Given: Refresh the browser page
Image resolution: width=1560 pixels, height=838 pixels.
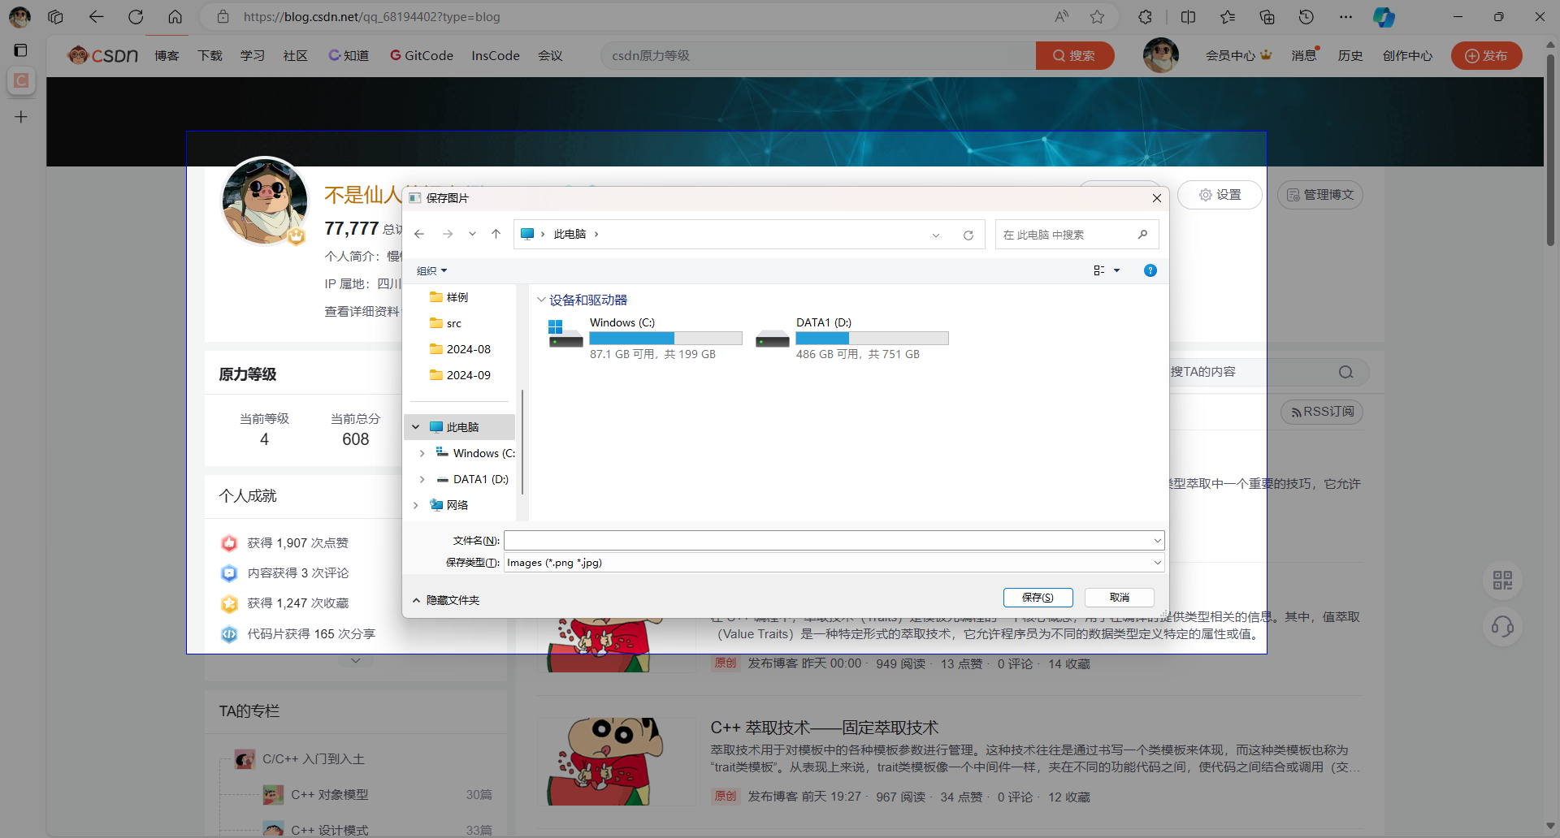Looking at the screenshot, I should [x=136, y=16].
